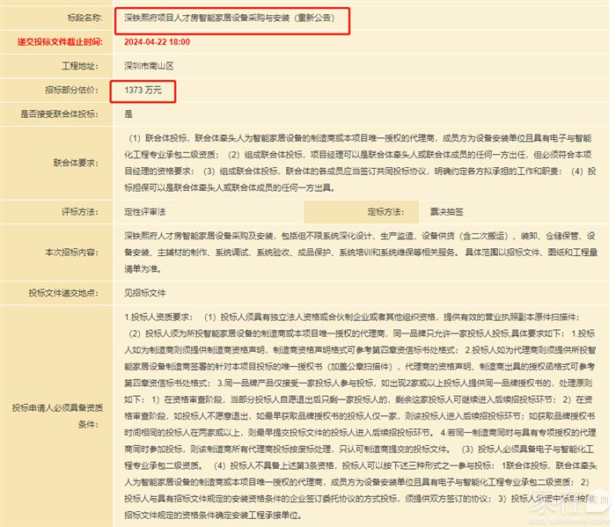This screenshot has width=616, height=527.
Task: Select the 票决抽签 value
Action: (447, 211)
